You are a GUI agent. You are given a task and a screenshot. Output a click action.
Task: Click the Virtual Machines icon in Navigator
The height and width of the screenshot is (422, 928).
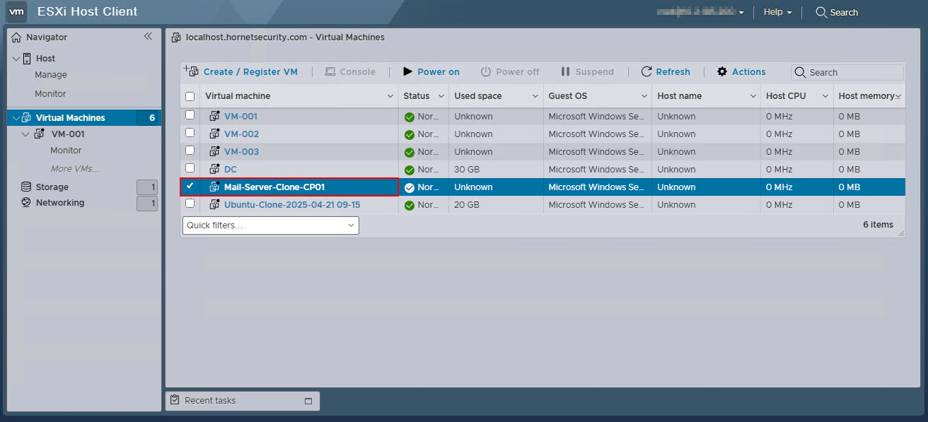pos(27,118)
